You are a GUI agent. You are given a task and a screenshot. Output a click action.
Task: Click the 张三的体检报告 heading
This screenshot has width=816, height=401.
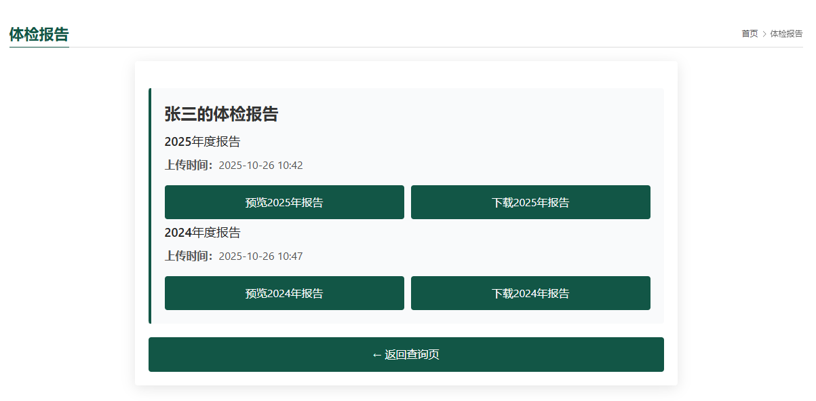221,114
